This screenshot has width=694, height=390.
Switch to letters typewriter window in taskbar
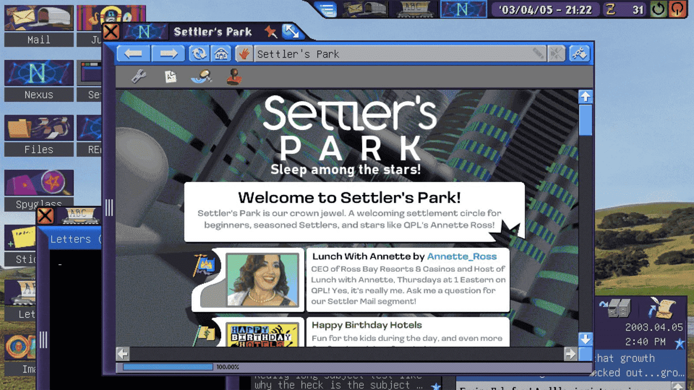click(x=414, y=9)
